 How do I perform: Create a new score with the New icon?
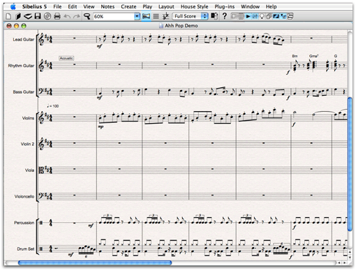pyautogui.click(x=8, y=16)
